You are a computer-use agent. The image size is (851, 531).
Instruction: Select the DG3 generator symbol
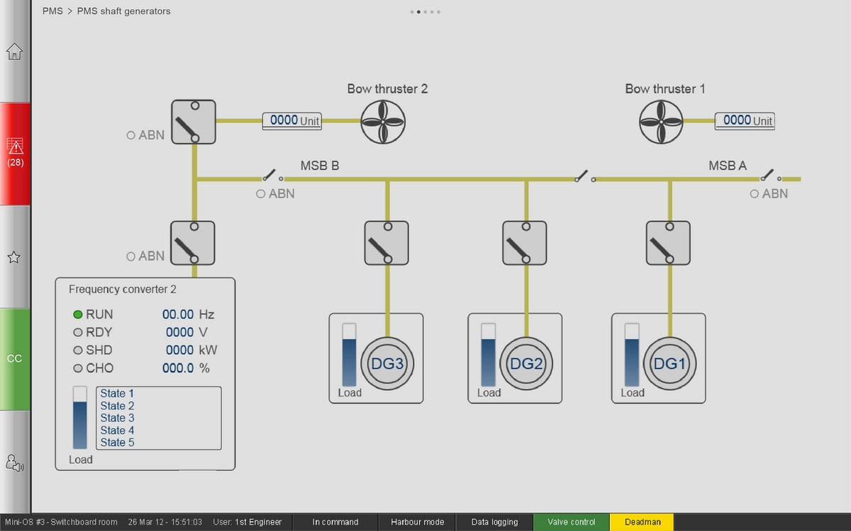click(387, 363)
